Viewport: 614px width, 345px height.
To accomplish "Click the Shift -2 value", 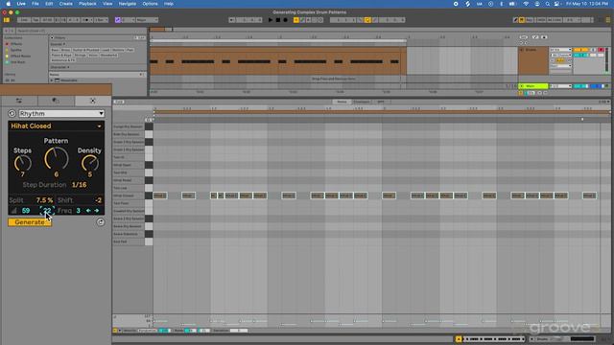I will 98,200.
